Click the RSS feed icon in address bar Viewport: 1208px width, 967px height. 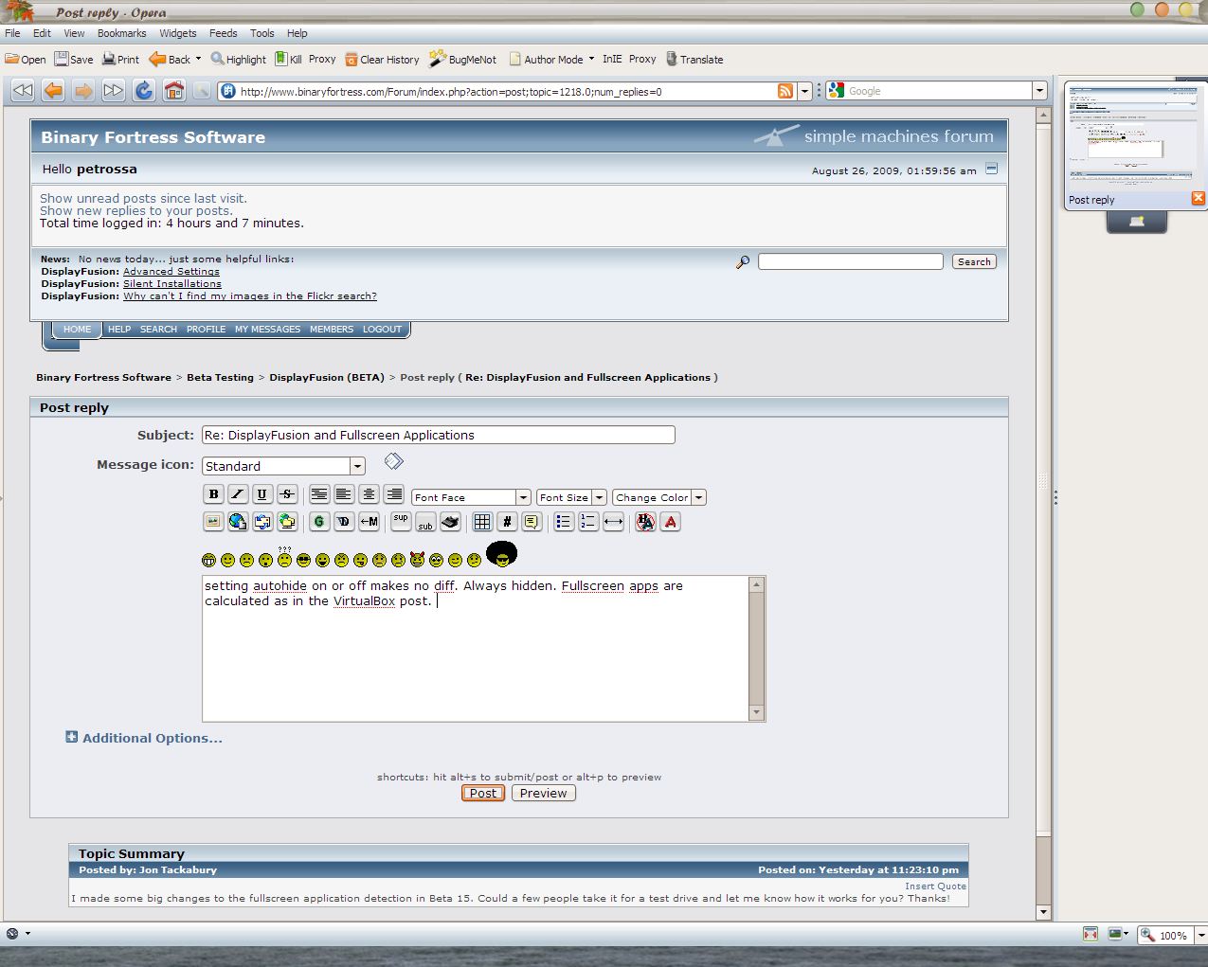pos(784,91)
